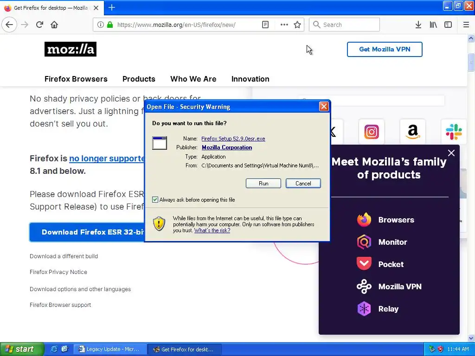The height and width of the screenshot is (356, 475).
Task: Go to the Firefox home page
Action: [54, 25]
